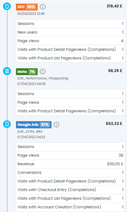The image size is (127, 212).
Task: Click the 05/04/2023 13:49 timestamp
Action: coord(31,13)
